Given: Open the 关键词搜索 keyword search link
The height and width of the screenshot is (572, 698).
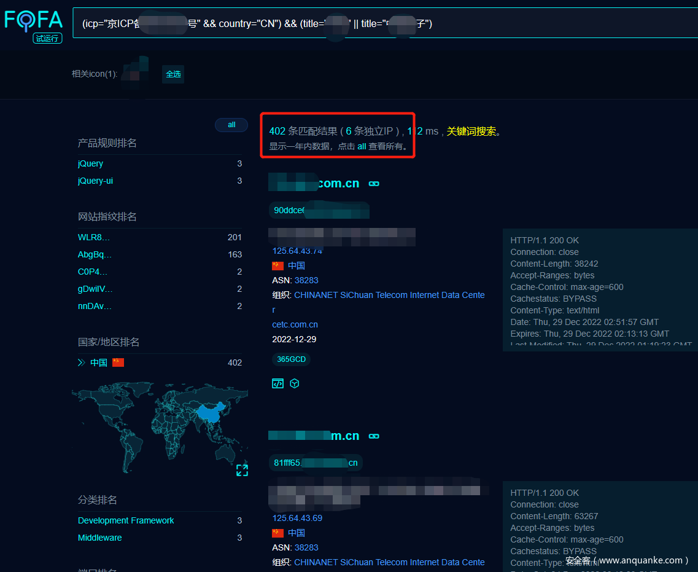Looking at the screenshot, I should click(x=471, y=131).
